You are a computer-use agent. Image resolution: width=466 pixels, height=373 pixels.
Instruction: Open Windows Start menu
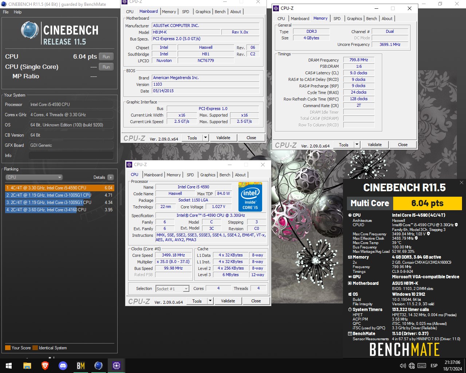[x=9, y=366]
